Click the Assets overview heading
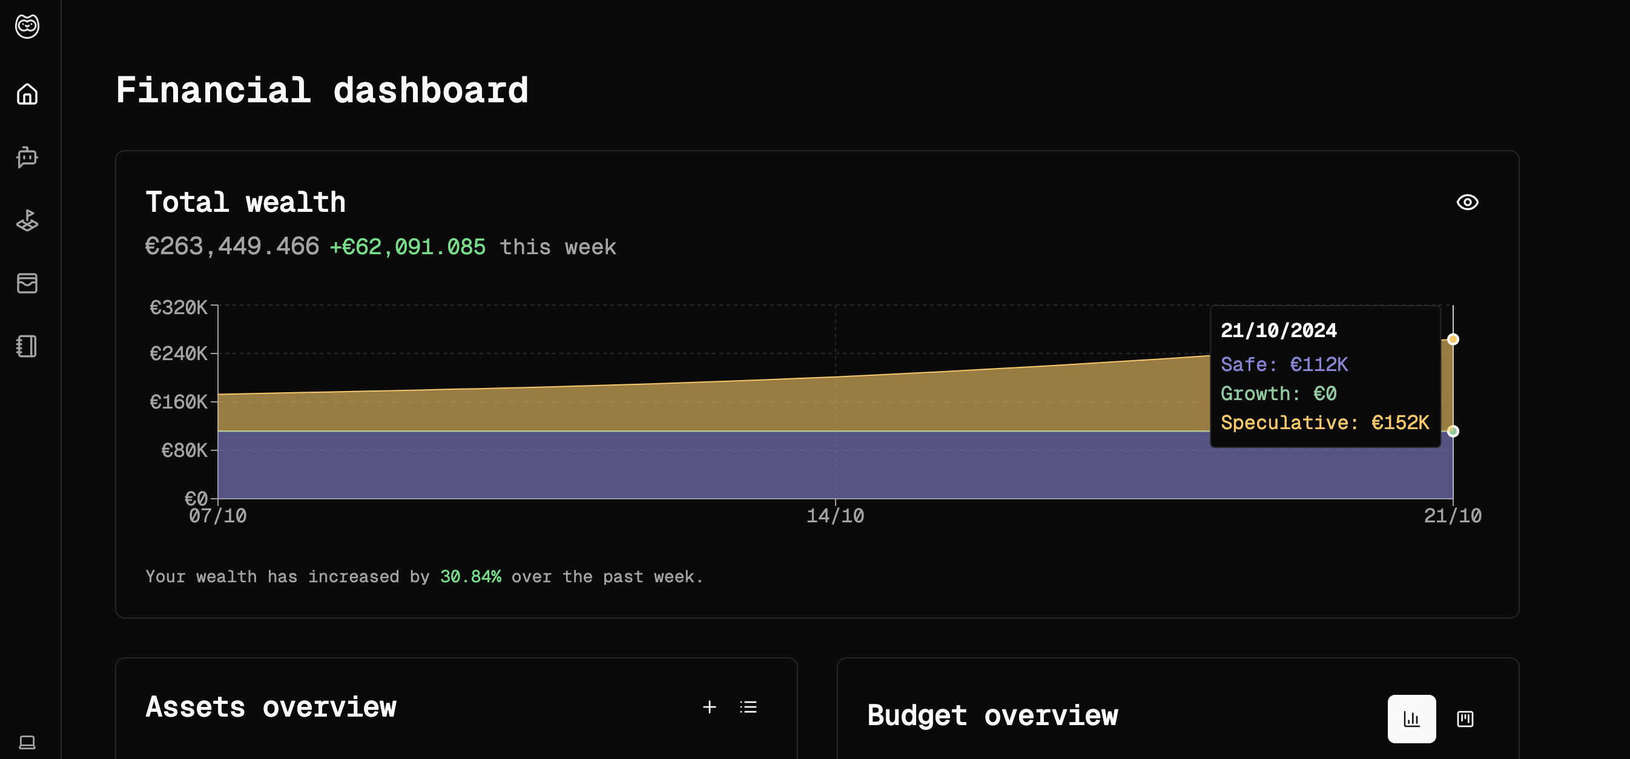This screenshot has width=1630, height=759. 271,707
